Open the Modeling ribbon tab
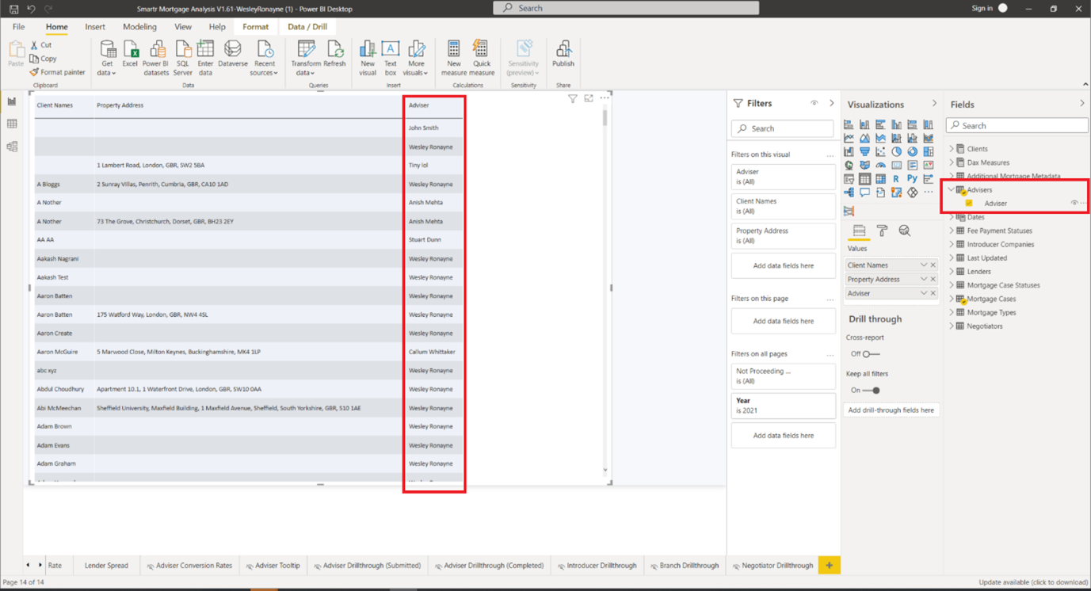Screen dimensions: 1091x591 click(139, 27)
